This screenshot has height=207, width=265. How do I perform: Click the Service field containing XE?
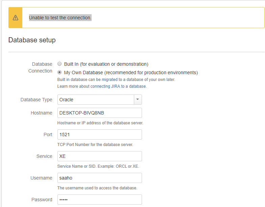click(99, 156)
